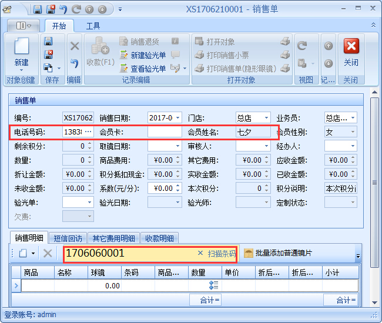Switch to the 工具 ribbon tab
Screen dimensions: 382x323
(x=93, y=26)
